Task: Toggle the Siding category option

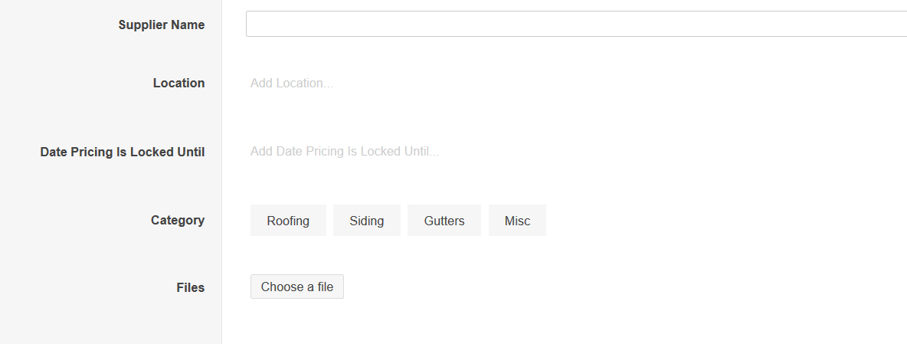Action: tap(367, 221)
